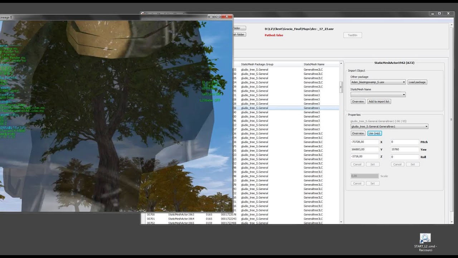Select the highlighted Generaltree1 row
The width and height of the screenshot is (458, 258).
point(286,108)
